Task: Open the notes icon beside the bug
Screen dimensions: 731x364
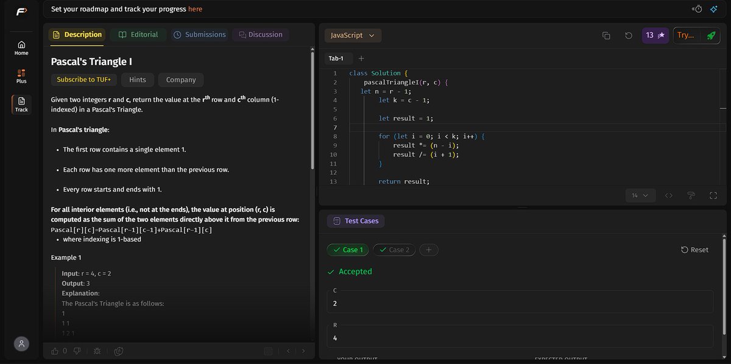Action: click(119, 351)
